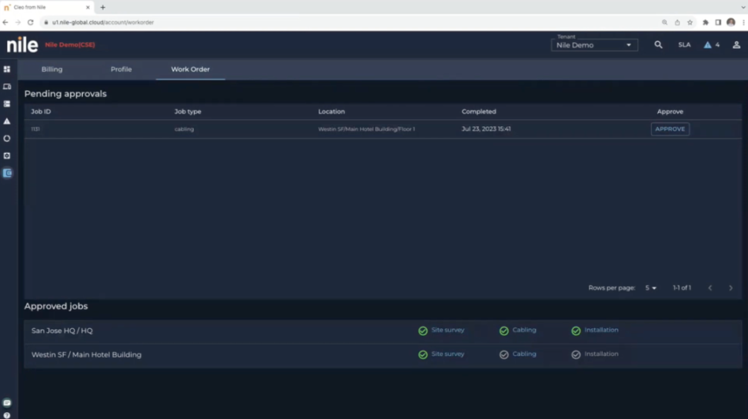Click the browser address bar URL
The height and width of the screenshot is (419, 748).
coord(103,22)
